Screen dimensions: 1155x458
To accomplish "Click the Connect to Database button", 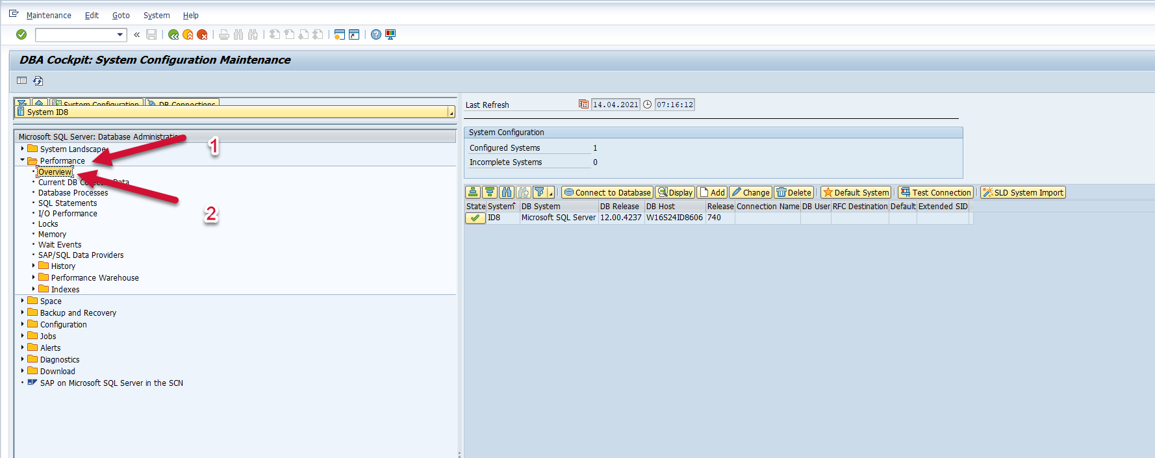I will click(x=607, y=192).
